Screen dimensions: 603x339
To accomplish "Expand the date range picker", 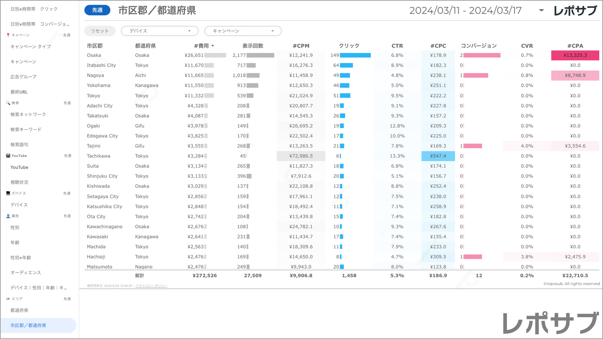I will click(541, 10).
